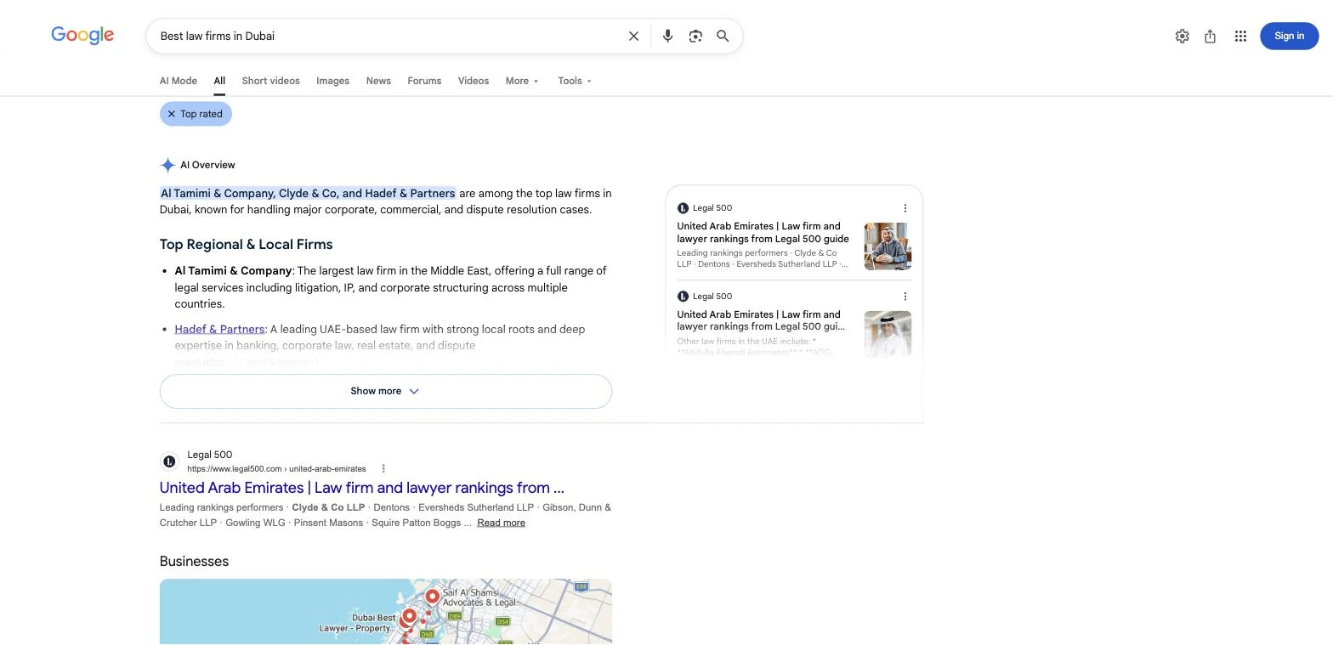Select the Dubai Best Lawyer map pin
This screenshot has height=645, width=1333.
click(x=409, y=617)
